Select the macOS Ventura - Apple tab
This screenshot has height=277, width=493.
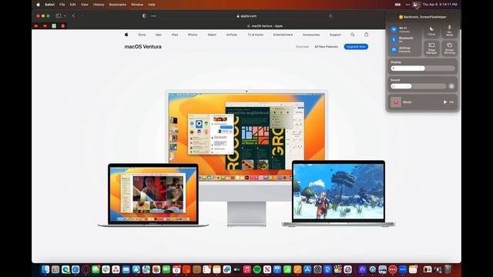pyautogui.click(x=265, y=26)
